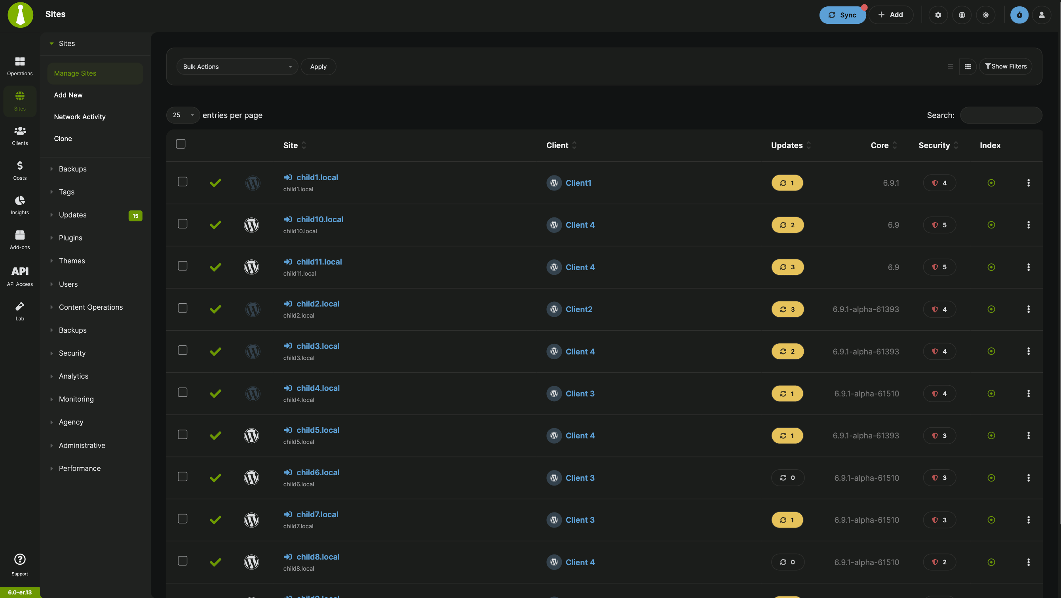Check the child11.local row checkbox
Image resolution: width=1061 pixels, height=598 pixels.
(183, 266)
